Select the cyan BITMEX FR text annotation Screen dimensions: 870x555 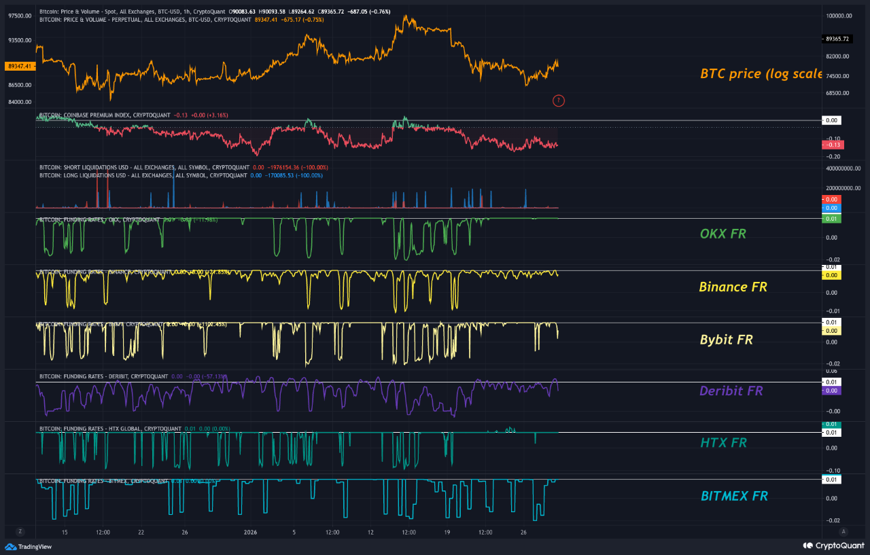(x=734, y=496)
